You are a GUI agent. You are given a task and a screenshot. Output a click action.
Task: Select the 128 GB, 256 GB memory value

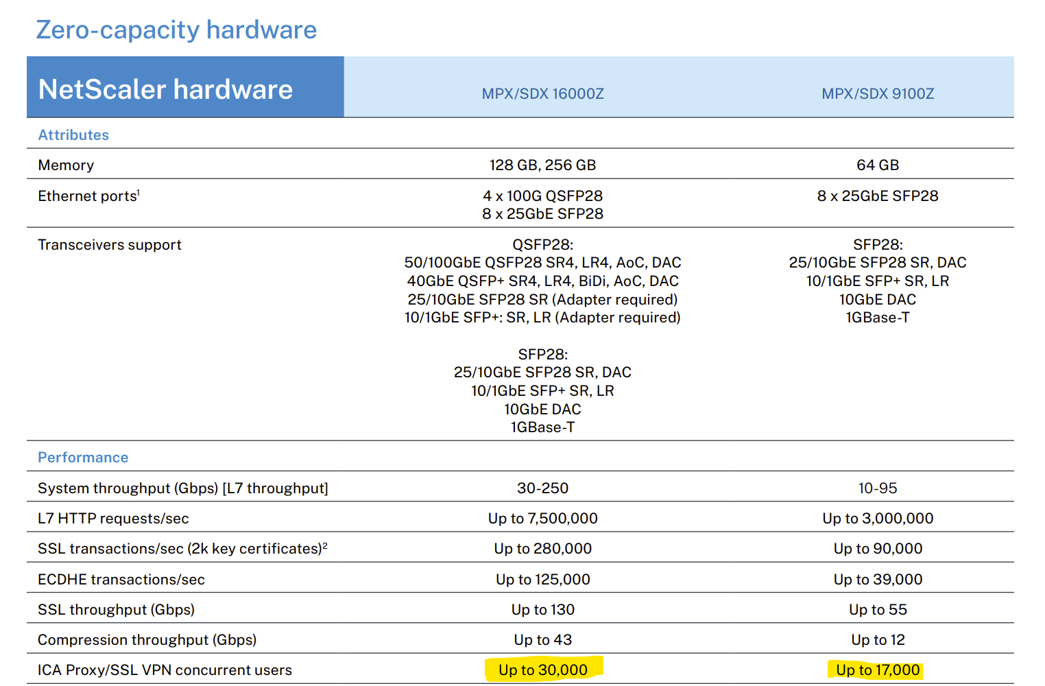coord(542,165)
